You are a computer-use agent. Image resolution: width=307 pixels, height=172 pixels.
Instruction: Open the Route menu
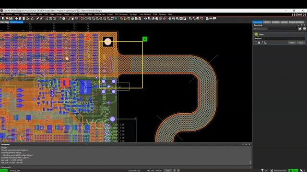click(x=59, y=14)
